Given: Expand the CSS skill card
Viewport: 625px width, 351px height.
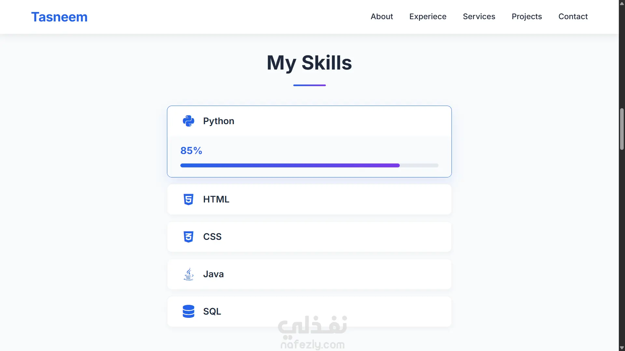Looking at the screenshot, I should tap(309, 237).
